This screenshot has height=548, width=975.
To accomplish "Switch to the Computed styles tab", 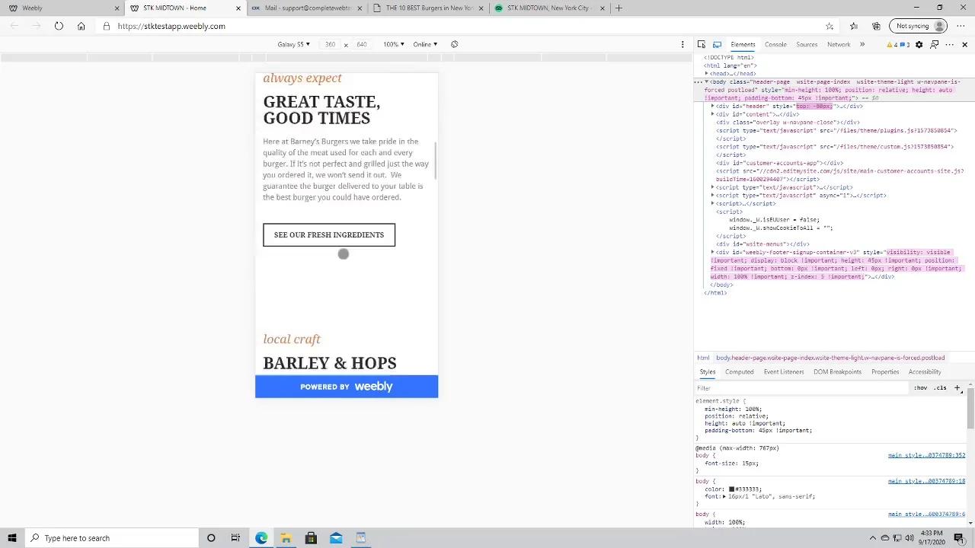I will tap(739, 371).
